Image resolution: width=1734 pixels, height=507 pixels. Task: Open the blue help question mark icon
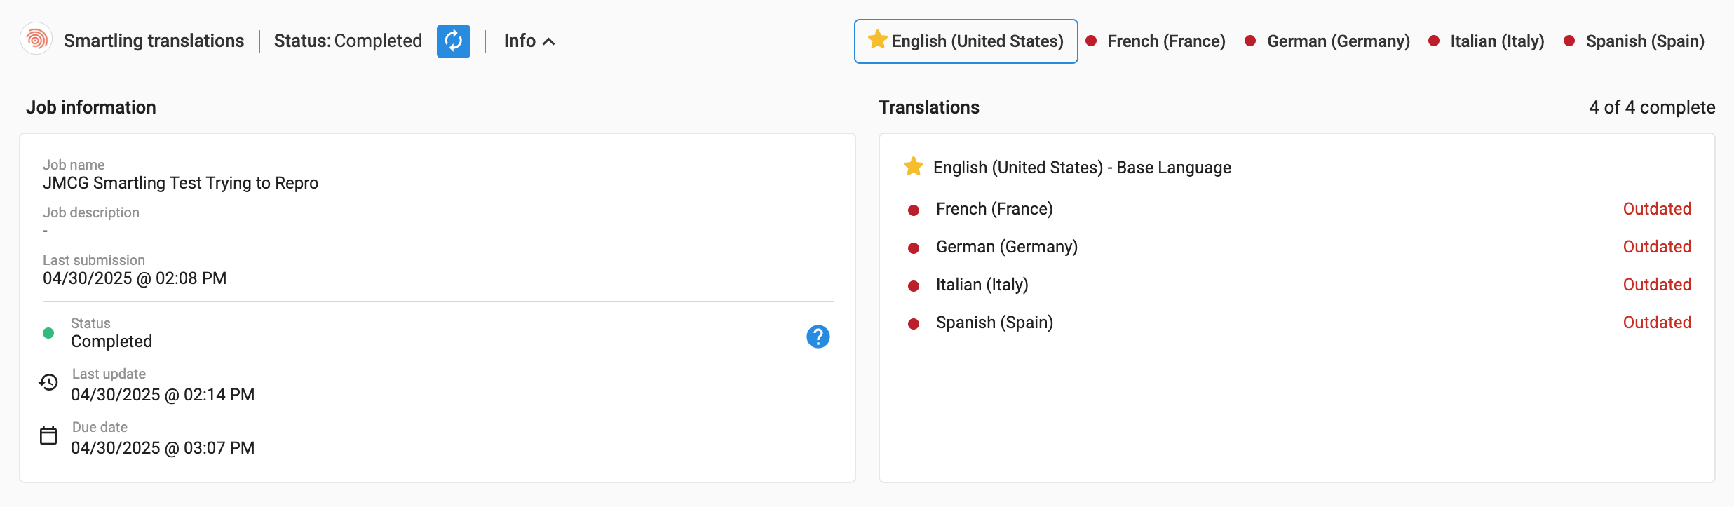coord(818,337)
